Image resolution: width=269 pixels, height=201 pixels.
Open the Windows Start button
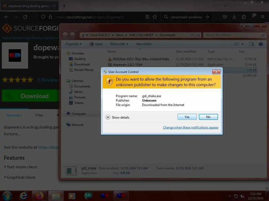point(7,196)
